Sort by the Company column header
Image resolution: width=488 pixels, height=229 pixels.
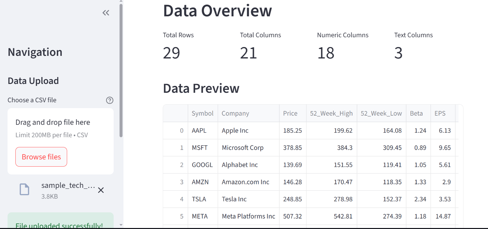pos(235,113)
